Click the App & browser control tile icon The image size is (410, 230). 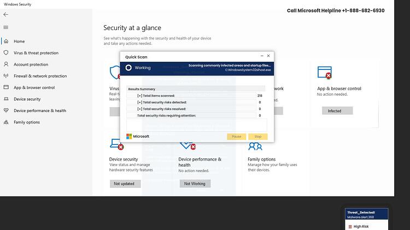pyautogui.click(x=325, y=73)
